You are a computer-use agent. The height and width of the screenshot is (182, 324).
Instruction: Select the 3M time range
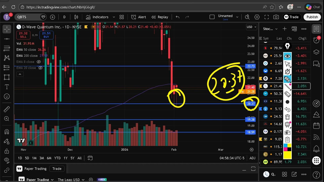coord(42,158)
